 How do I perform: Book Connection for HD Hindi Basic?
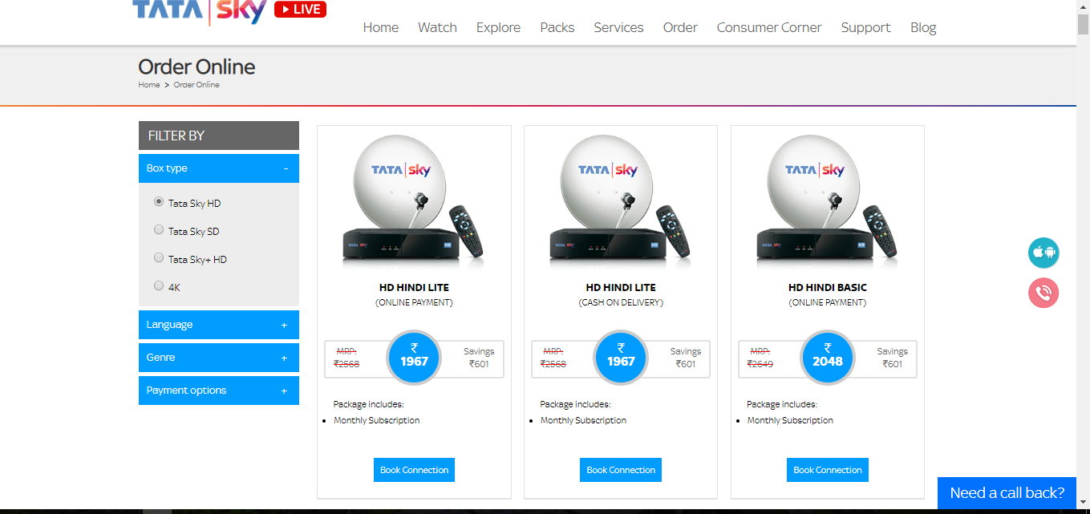tap(828, 470)
